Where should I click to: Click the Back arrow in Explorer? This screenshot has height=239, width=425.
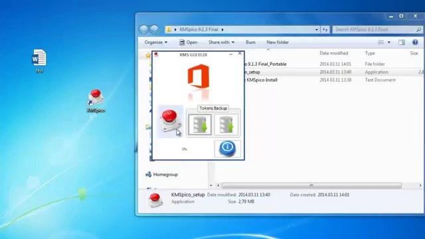(x=143, y=29)
